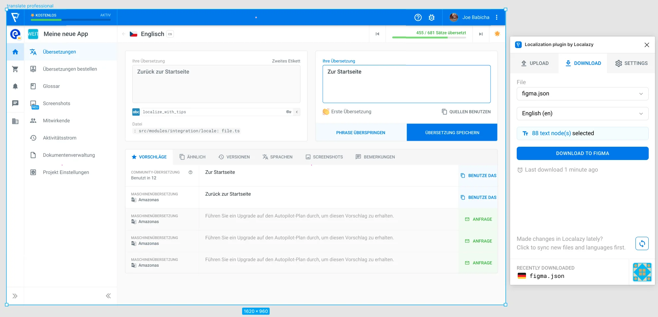The width and height of the screenshot is (658, 317).
Task: Click the help question mark icon
Action: pos(418,18)
